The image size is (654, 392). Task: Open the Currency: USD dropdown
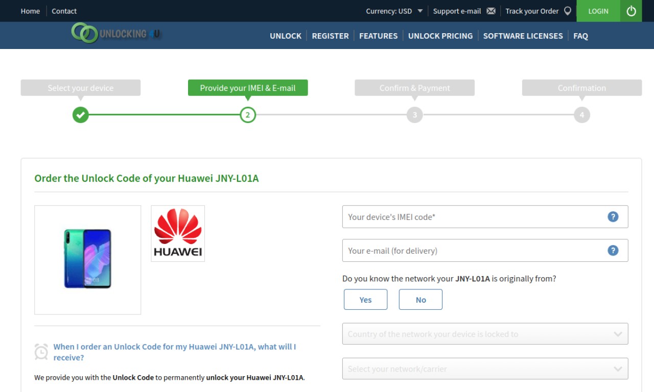click(394, 11)
